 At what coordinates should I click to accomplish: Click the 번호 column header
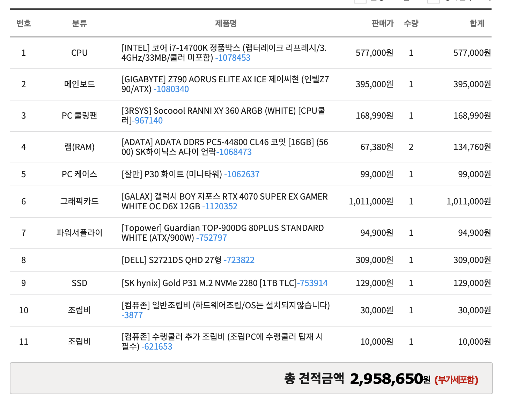pos(24,23)
